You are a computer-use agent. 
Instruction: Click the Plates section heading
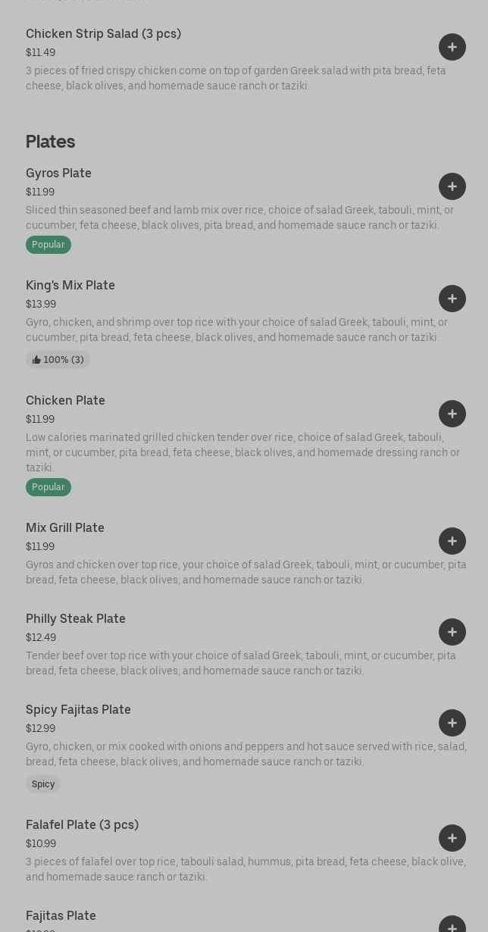point(50,142)
